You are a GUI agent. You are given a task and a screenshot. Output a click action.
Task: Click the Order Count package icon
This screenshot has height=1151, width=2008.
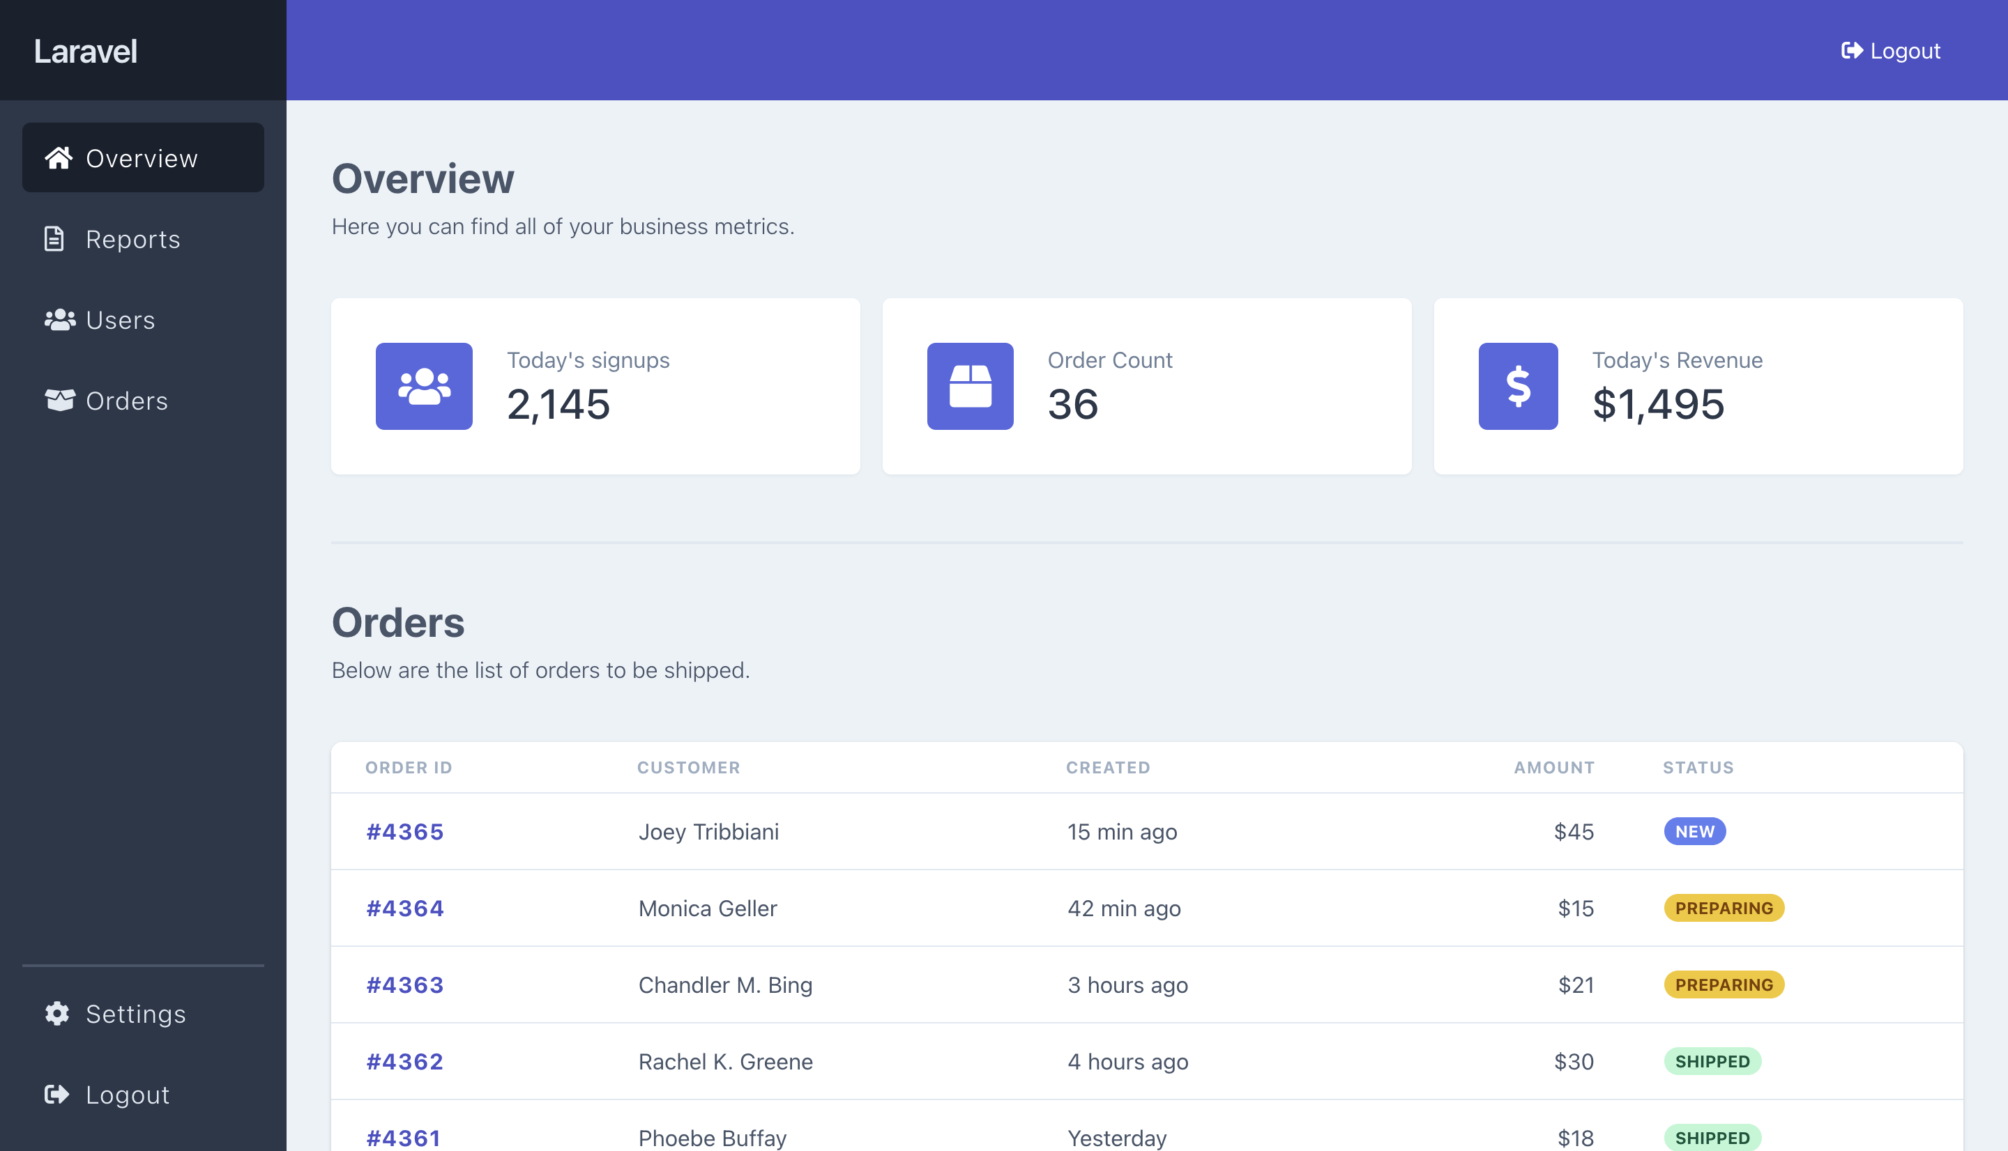[971, 386]
